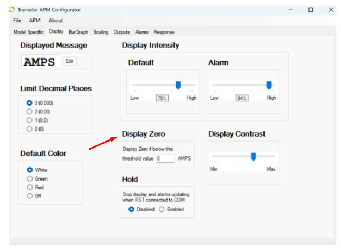This screenshot has width=341, height=250.
Task: Switch to the BarGraph tab
Action: [x=79, y=32]
